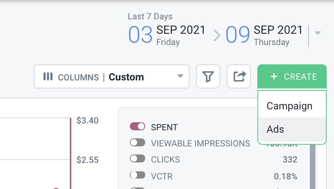Screen dimensions: 334x189
Task: Click the metrics panel vertical scrollbar
Action: pyautogui.click(x=313, y=167)
